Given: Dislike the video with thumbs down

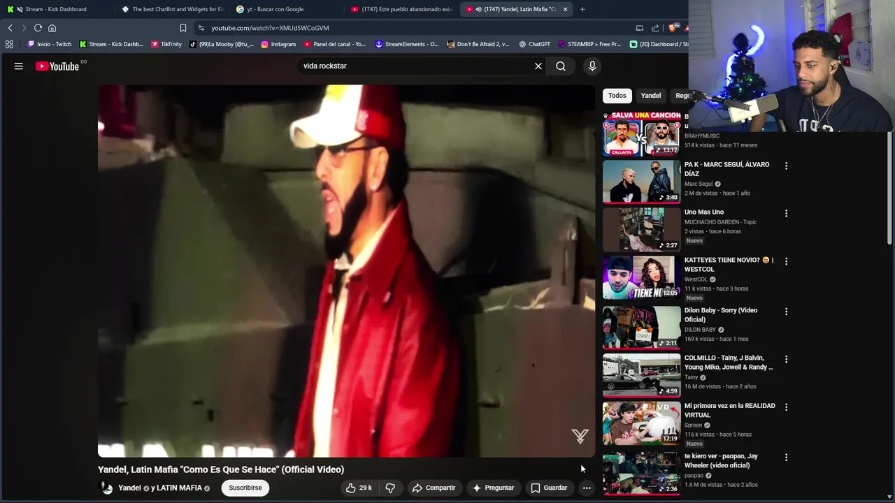Looking at the screenshot, I should tap(390, 488).
